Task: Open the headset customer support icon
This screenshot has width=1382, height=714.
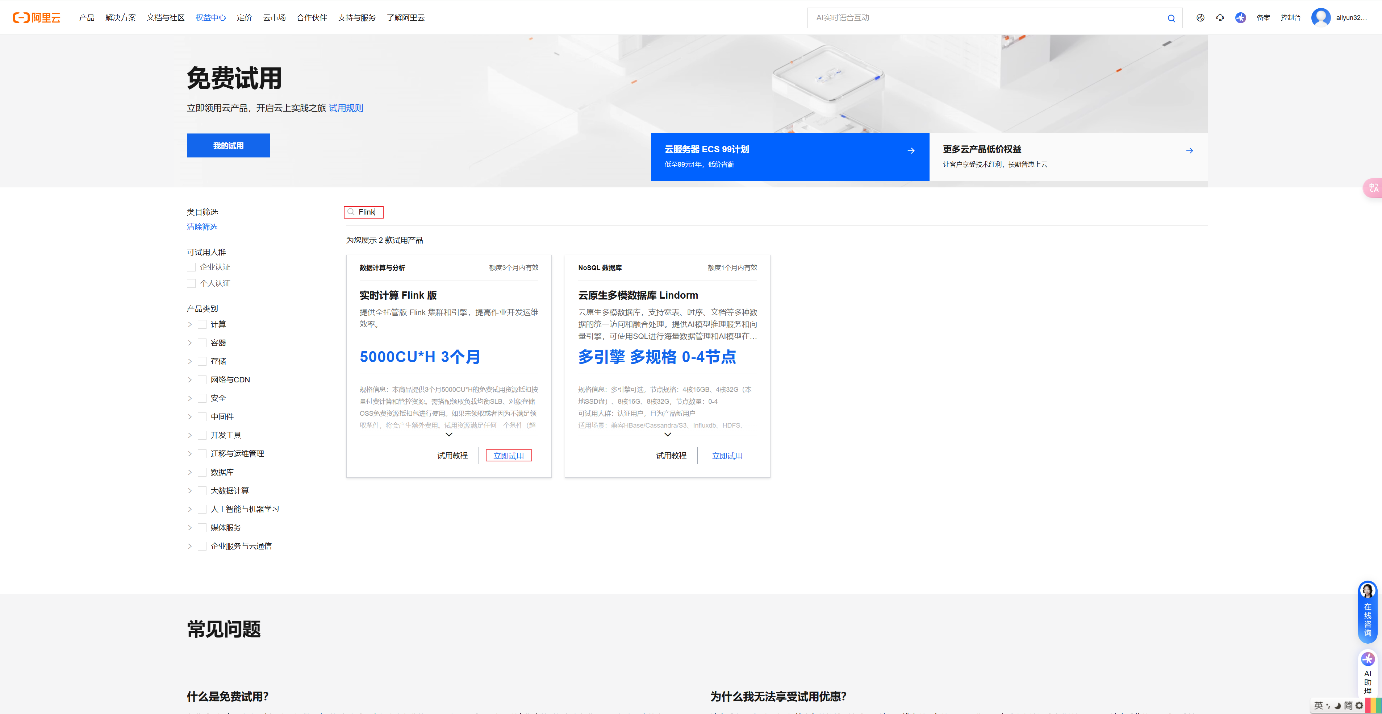Action: pos(1220,18)
